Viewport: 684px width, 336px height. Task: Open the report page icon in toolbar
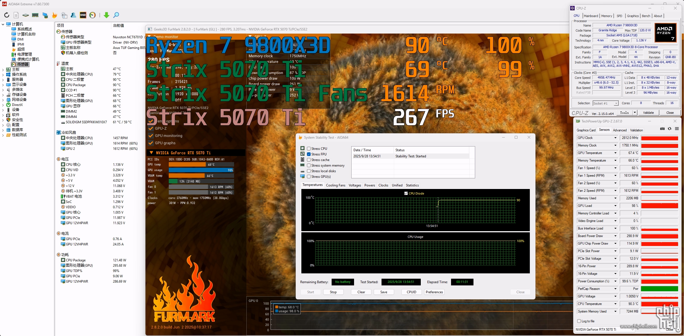click(x=16, y=15)
